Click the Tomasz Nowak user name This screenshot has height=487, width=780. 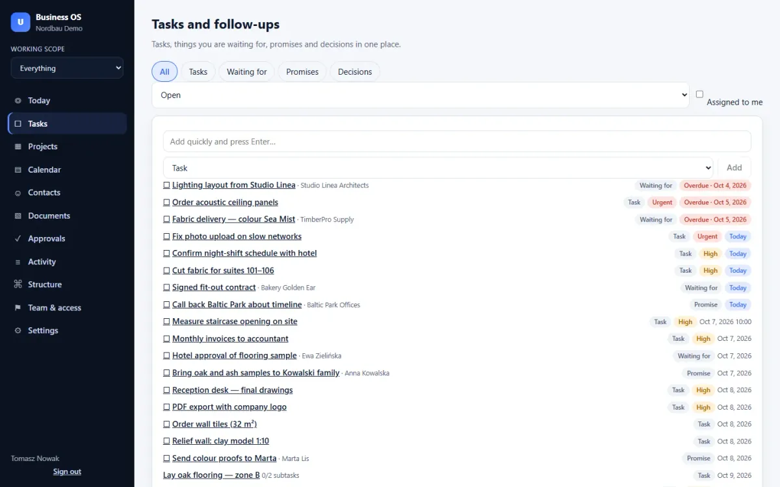point(35,458)
